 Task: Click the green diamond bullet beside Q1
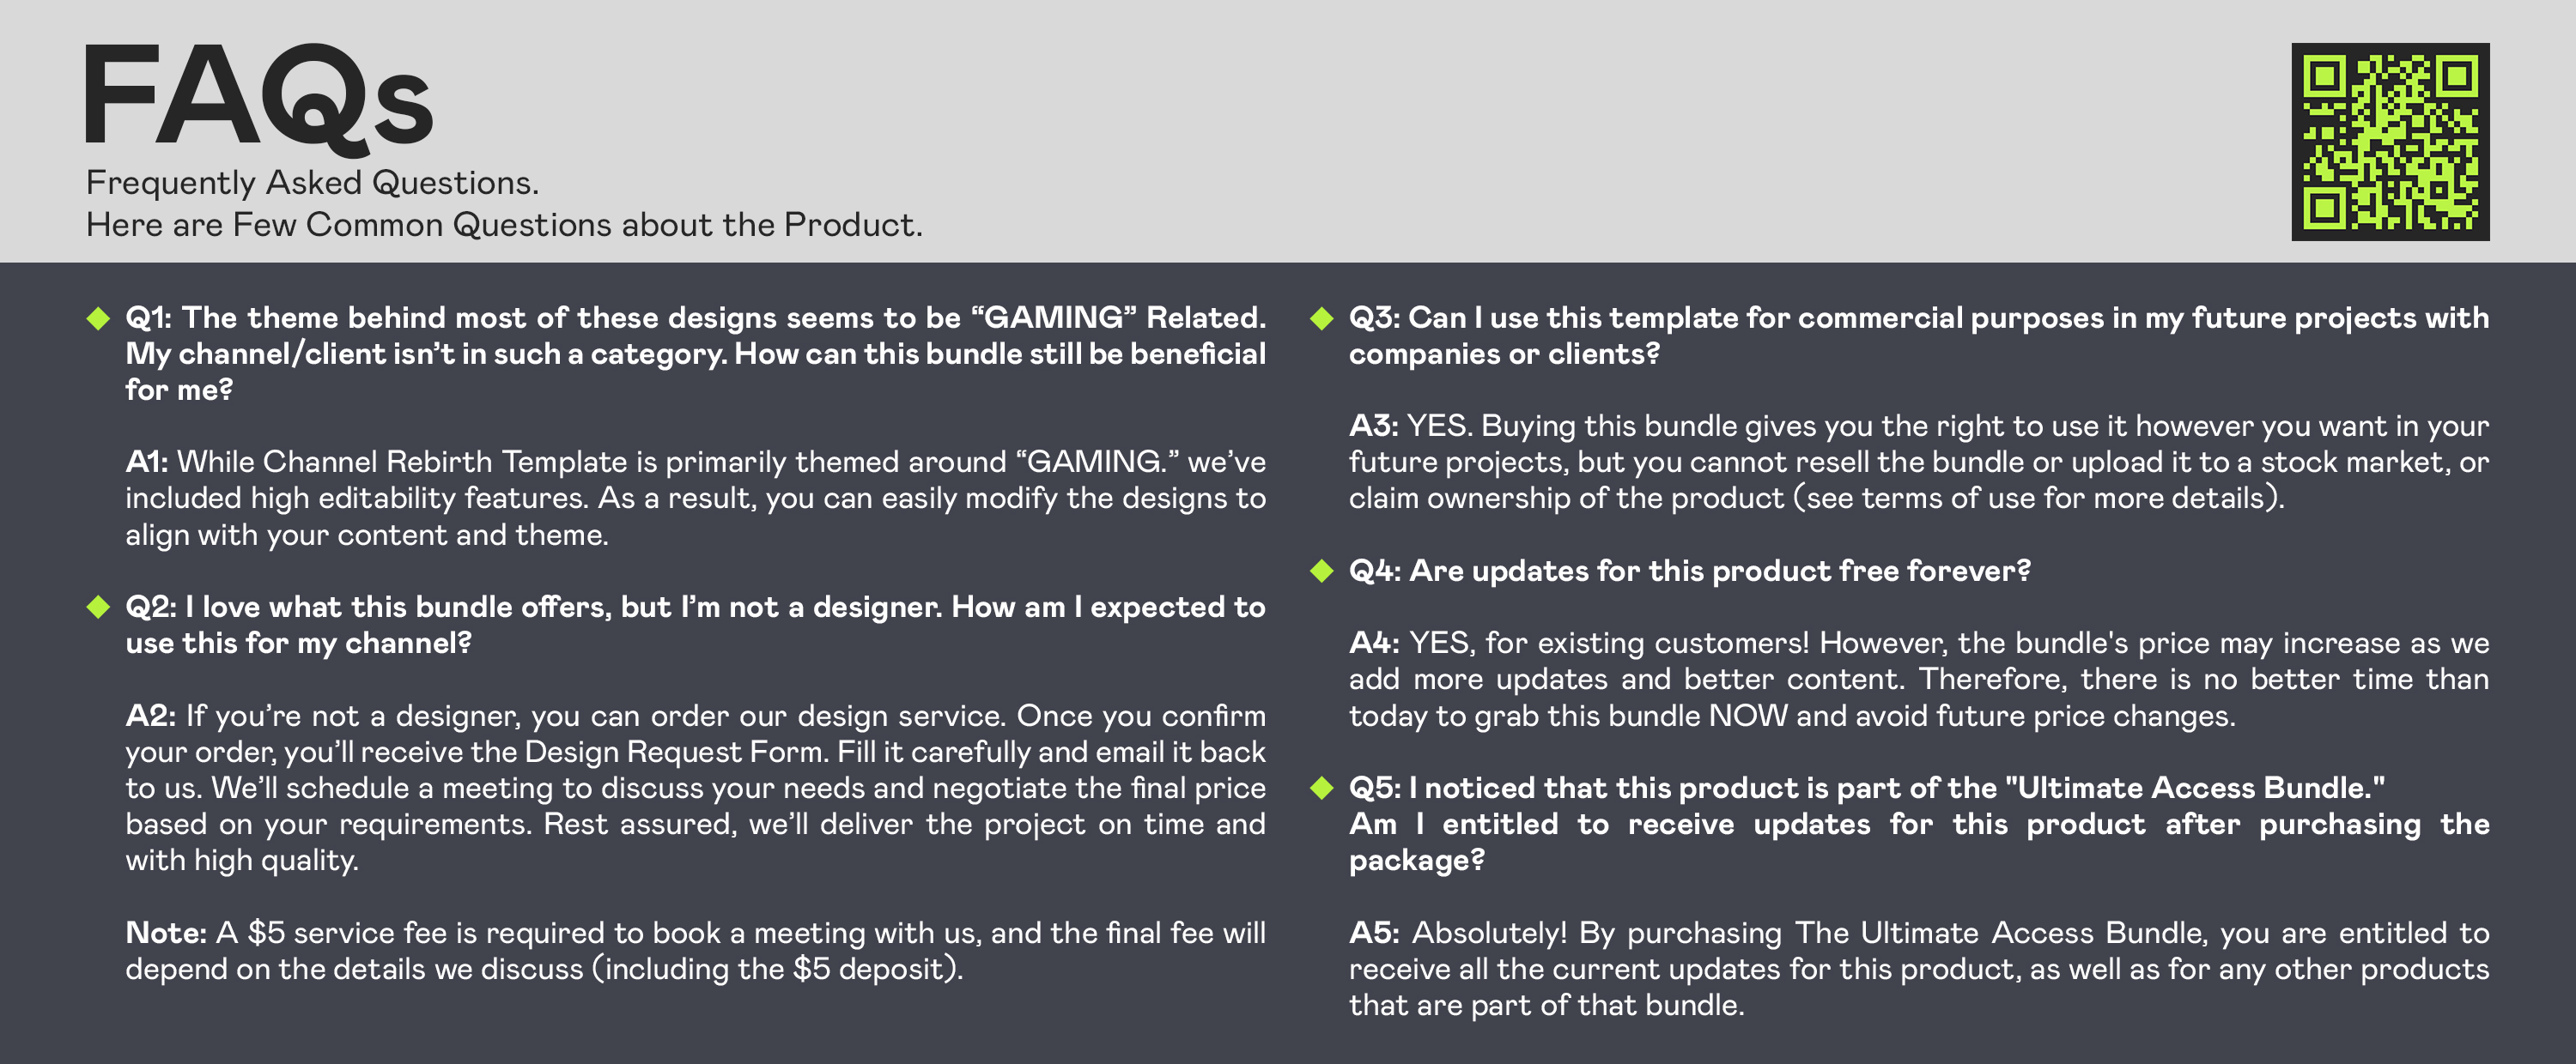[98, 318]
